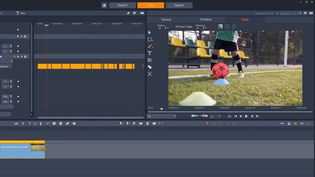Image resolution: width=315 pixels, height=177 pixels.
Task: Open the Title panel tab
Action: pyautogui.click(x=21, y=13)
